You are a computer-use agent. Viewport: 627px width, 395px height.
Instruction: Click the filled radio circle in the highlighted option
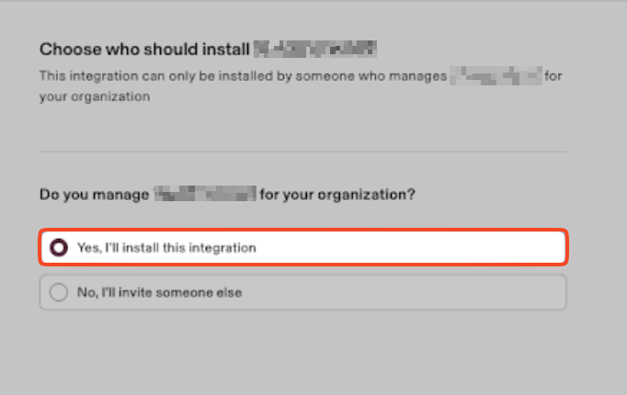[59, 247]
